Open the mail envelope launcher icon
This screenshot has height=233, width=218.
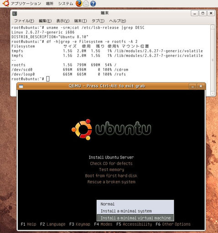[86, 3]
